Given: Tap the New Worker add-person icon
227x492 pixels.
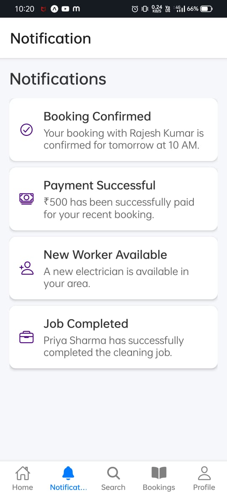Looking at the screenshot, I should click(26, 268).
